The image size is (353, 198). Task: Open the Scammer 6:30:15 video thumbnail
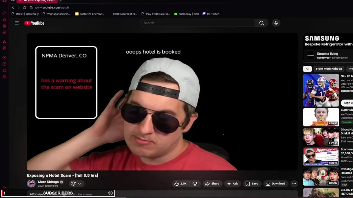(321, 157)
